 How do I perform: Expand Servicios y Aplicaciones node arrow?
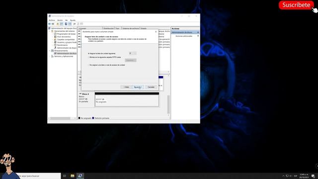(50, 56)
